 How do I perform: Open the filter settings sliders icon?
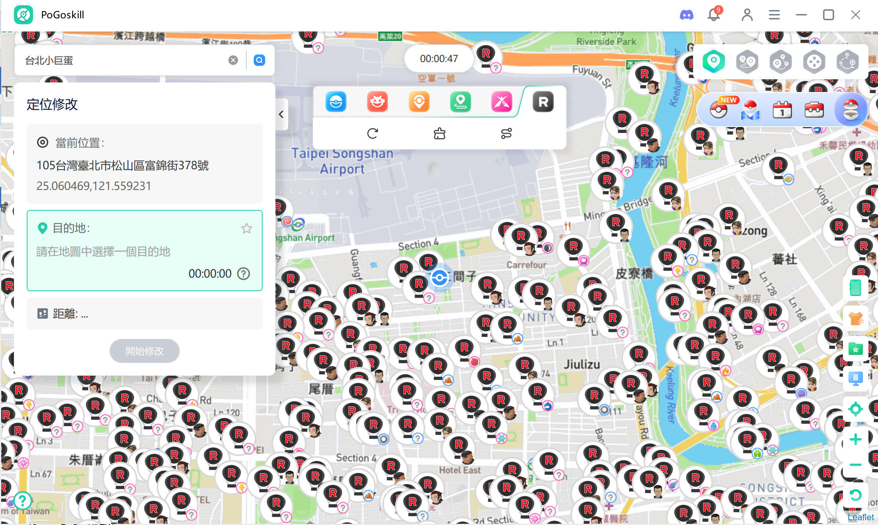(x=507, y=133)
